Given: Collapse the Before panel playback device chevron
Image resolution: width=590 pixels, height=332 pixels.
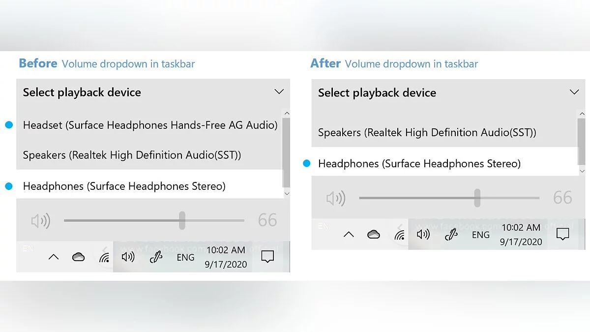Looking at the screenshot, I should [x=279, y=91].
